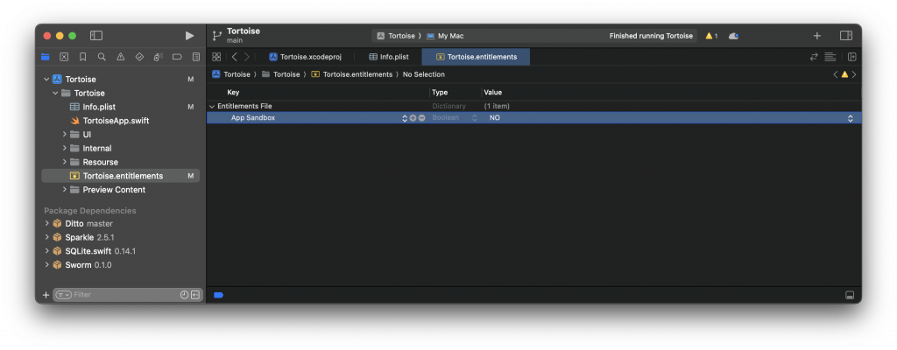Toggle the inspector panel on the right
This screenshot has height=350, width=897.
pyautogui.click(x=846, y=36)
